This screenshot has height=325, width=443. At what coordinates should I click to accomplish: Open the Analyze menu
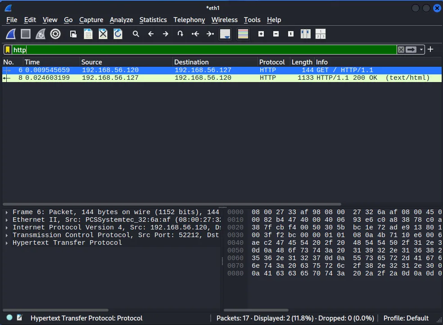tap(121, 20)
